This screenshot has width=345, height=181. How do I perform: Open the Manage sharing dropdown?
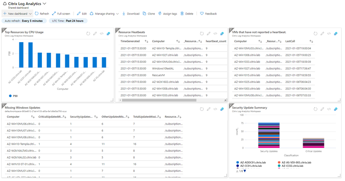click(104, 14)
